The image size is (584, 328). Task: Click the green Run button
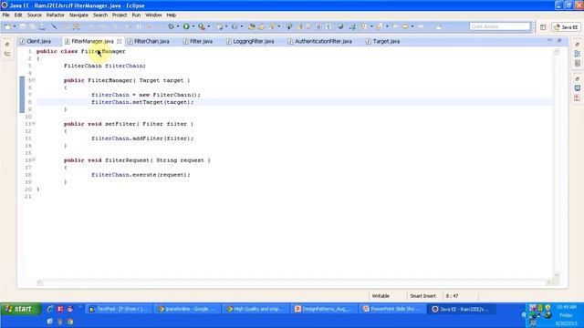coord(186,26)
